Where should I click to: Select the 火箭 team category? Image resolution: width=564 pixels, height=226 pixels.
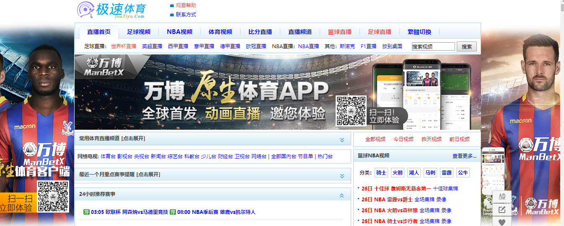[x=398, y=172]
